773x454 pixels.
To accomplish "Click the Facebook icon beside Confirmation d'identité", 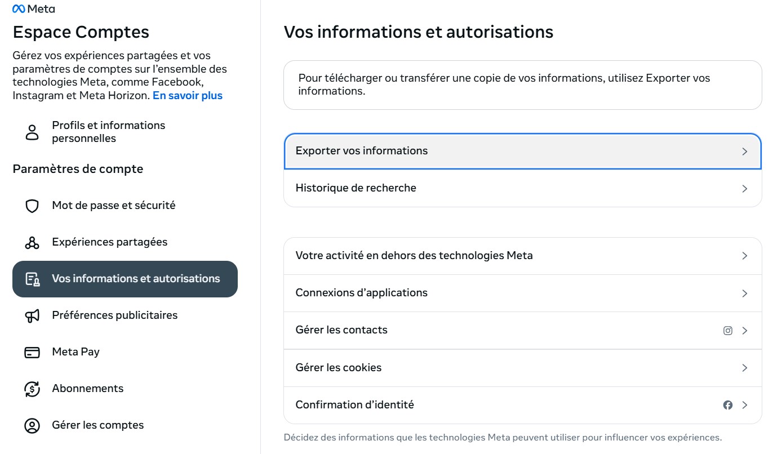I will click(x=728, y=405).
